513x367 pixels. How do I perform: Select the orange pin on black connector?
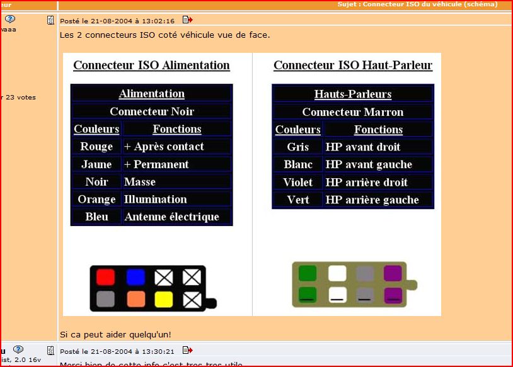(136, 298)
